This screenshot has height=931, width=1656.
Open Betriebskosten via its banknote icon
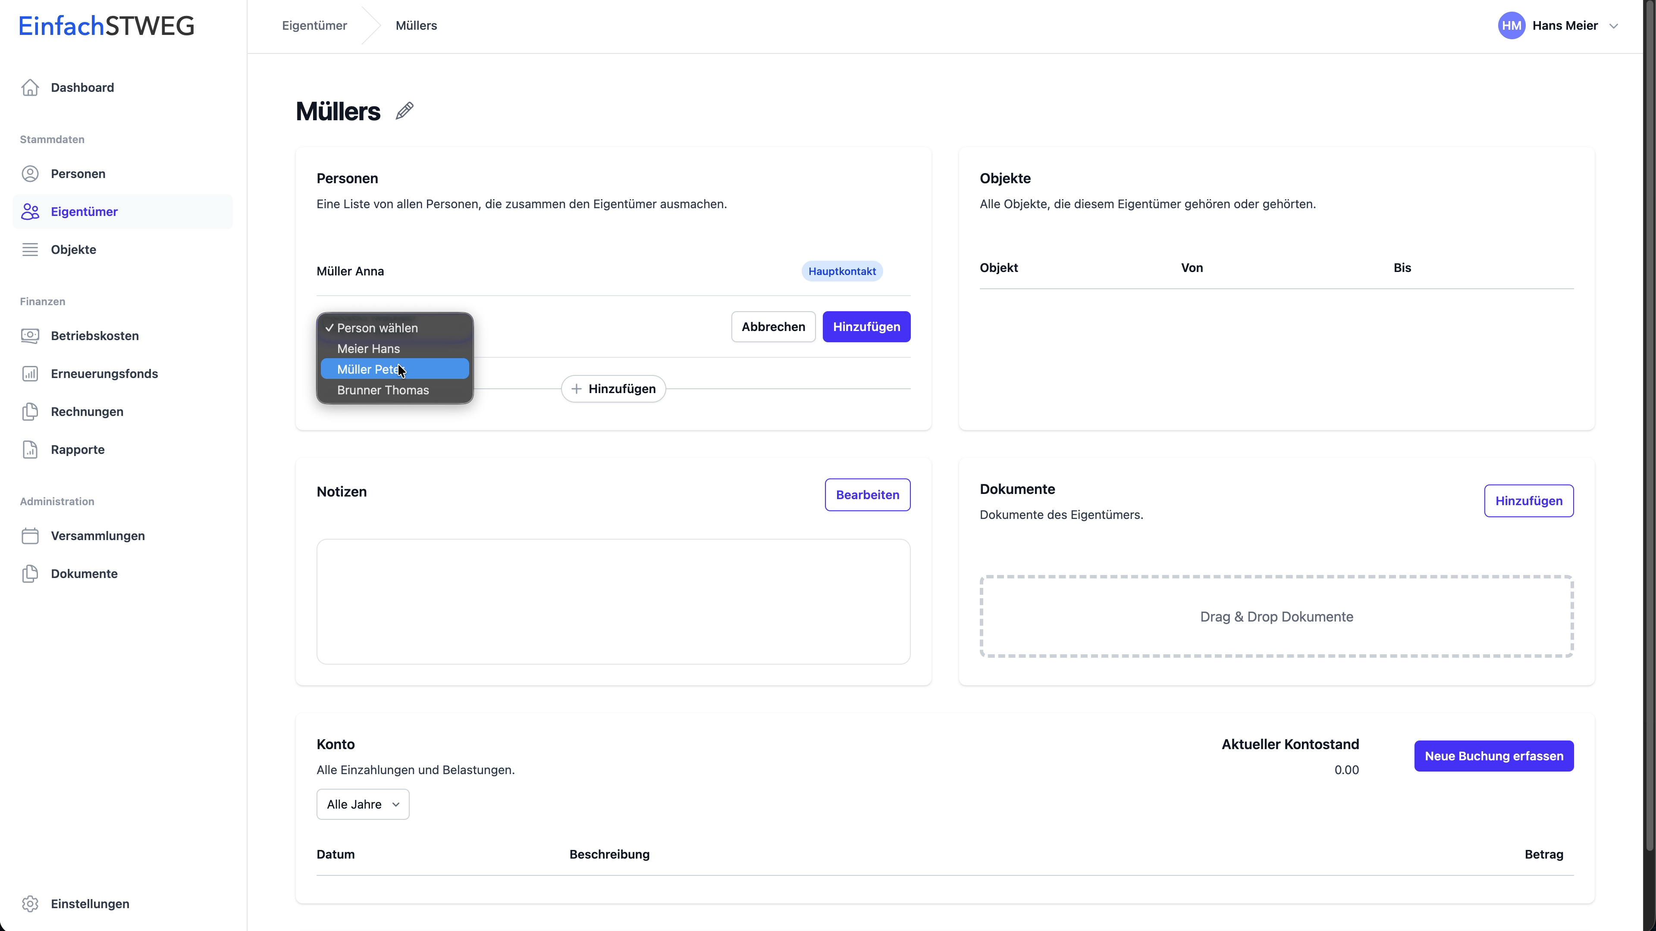coord(30,335)
